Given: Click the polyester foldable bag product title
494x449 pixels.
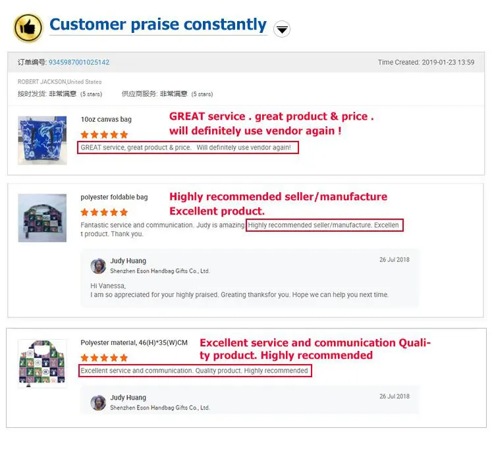Looking at the screenshot, I should pyautogui.click(x=114, y=197).
